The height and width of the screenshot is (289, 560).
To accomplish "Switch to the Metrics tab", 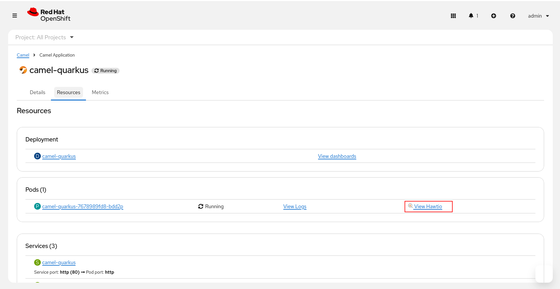I will click(x=100, y=92).
